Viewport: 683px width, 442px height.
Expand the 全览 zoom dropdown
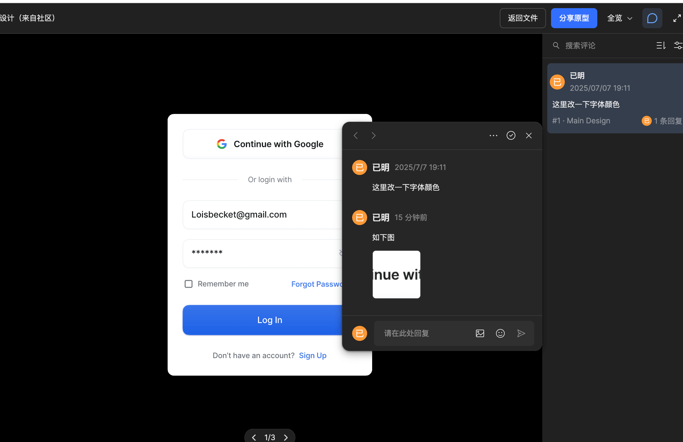tap(620, 18)
